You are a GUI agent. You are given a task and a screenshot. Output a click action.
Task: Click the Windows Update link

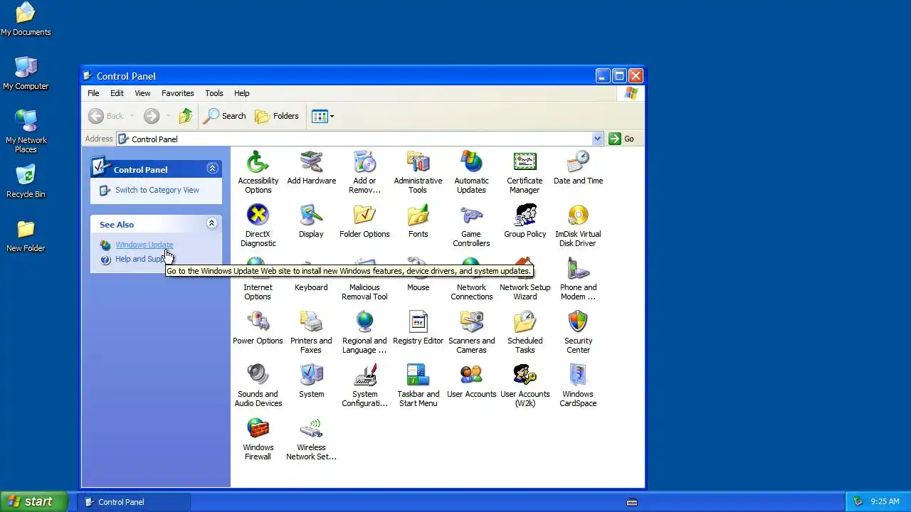click(x=144, y=245)
